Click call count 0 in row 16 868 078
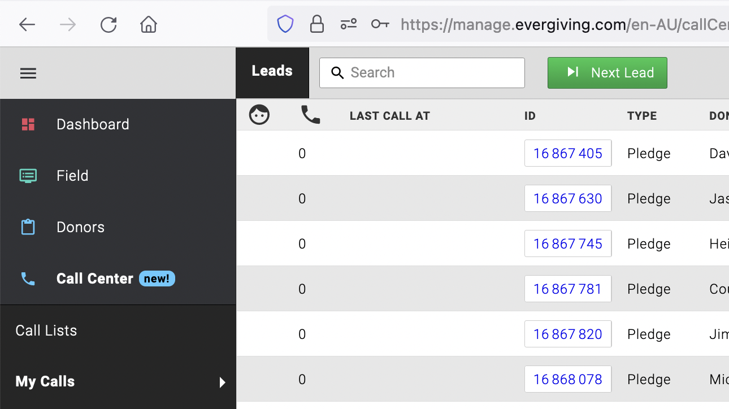 point(302,380)
